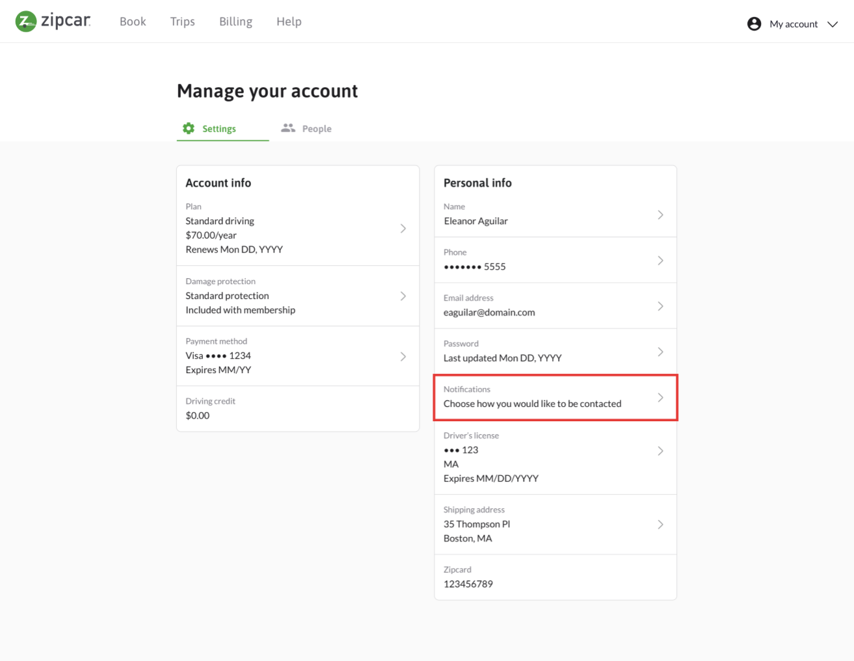
Task: Click 'Choose how you would like to be contacted'
Action: [532, 404]
